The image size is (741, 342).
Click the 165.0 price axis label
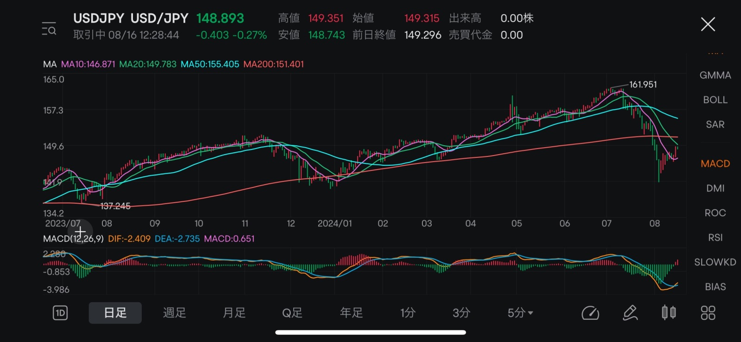[x=54, y=80]
